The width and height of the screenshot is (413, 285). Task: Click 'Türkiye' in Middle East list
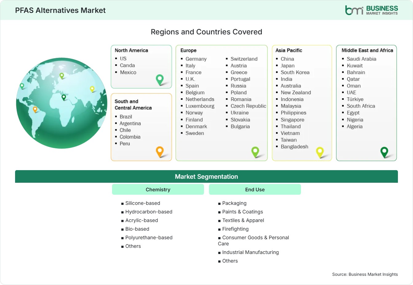pyautogui.click(x=355, y=100)
